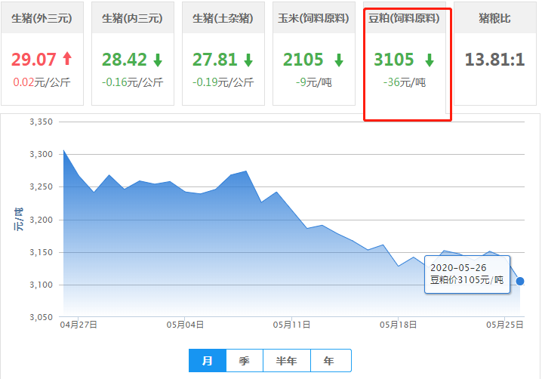Click the blue data point at chart end
The image size is (542, 379).
pos(519,281)
